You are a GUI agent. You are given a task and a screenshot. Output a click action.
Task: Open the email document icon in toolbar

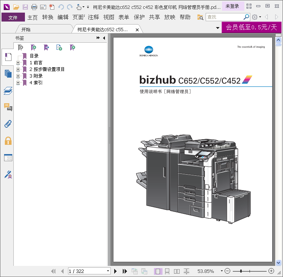[43, 7]
